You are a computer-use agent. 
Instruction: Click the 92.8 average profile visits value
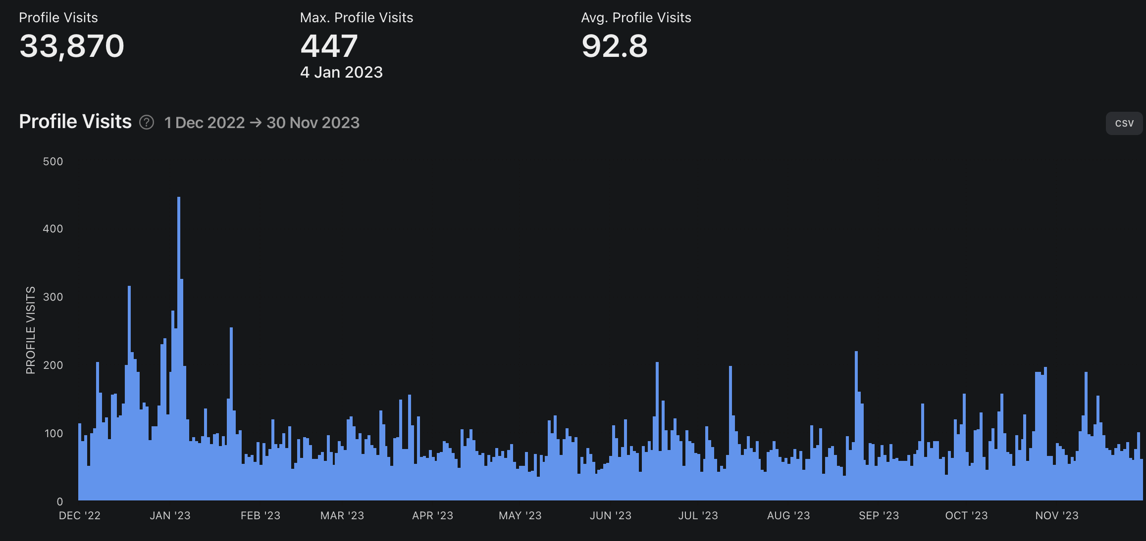(614, 46)
